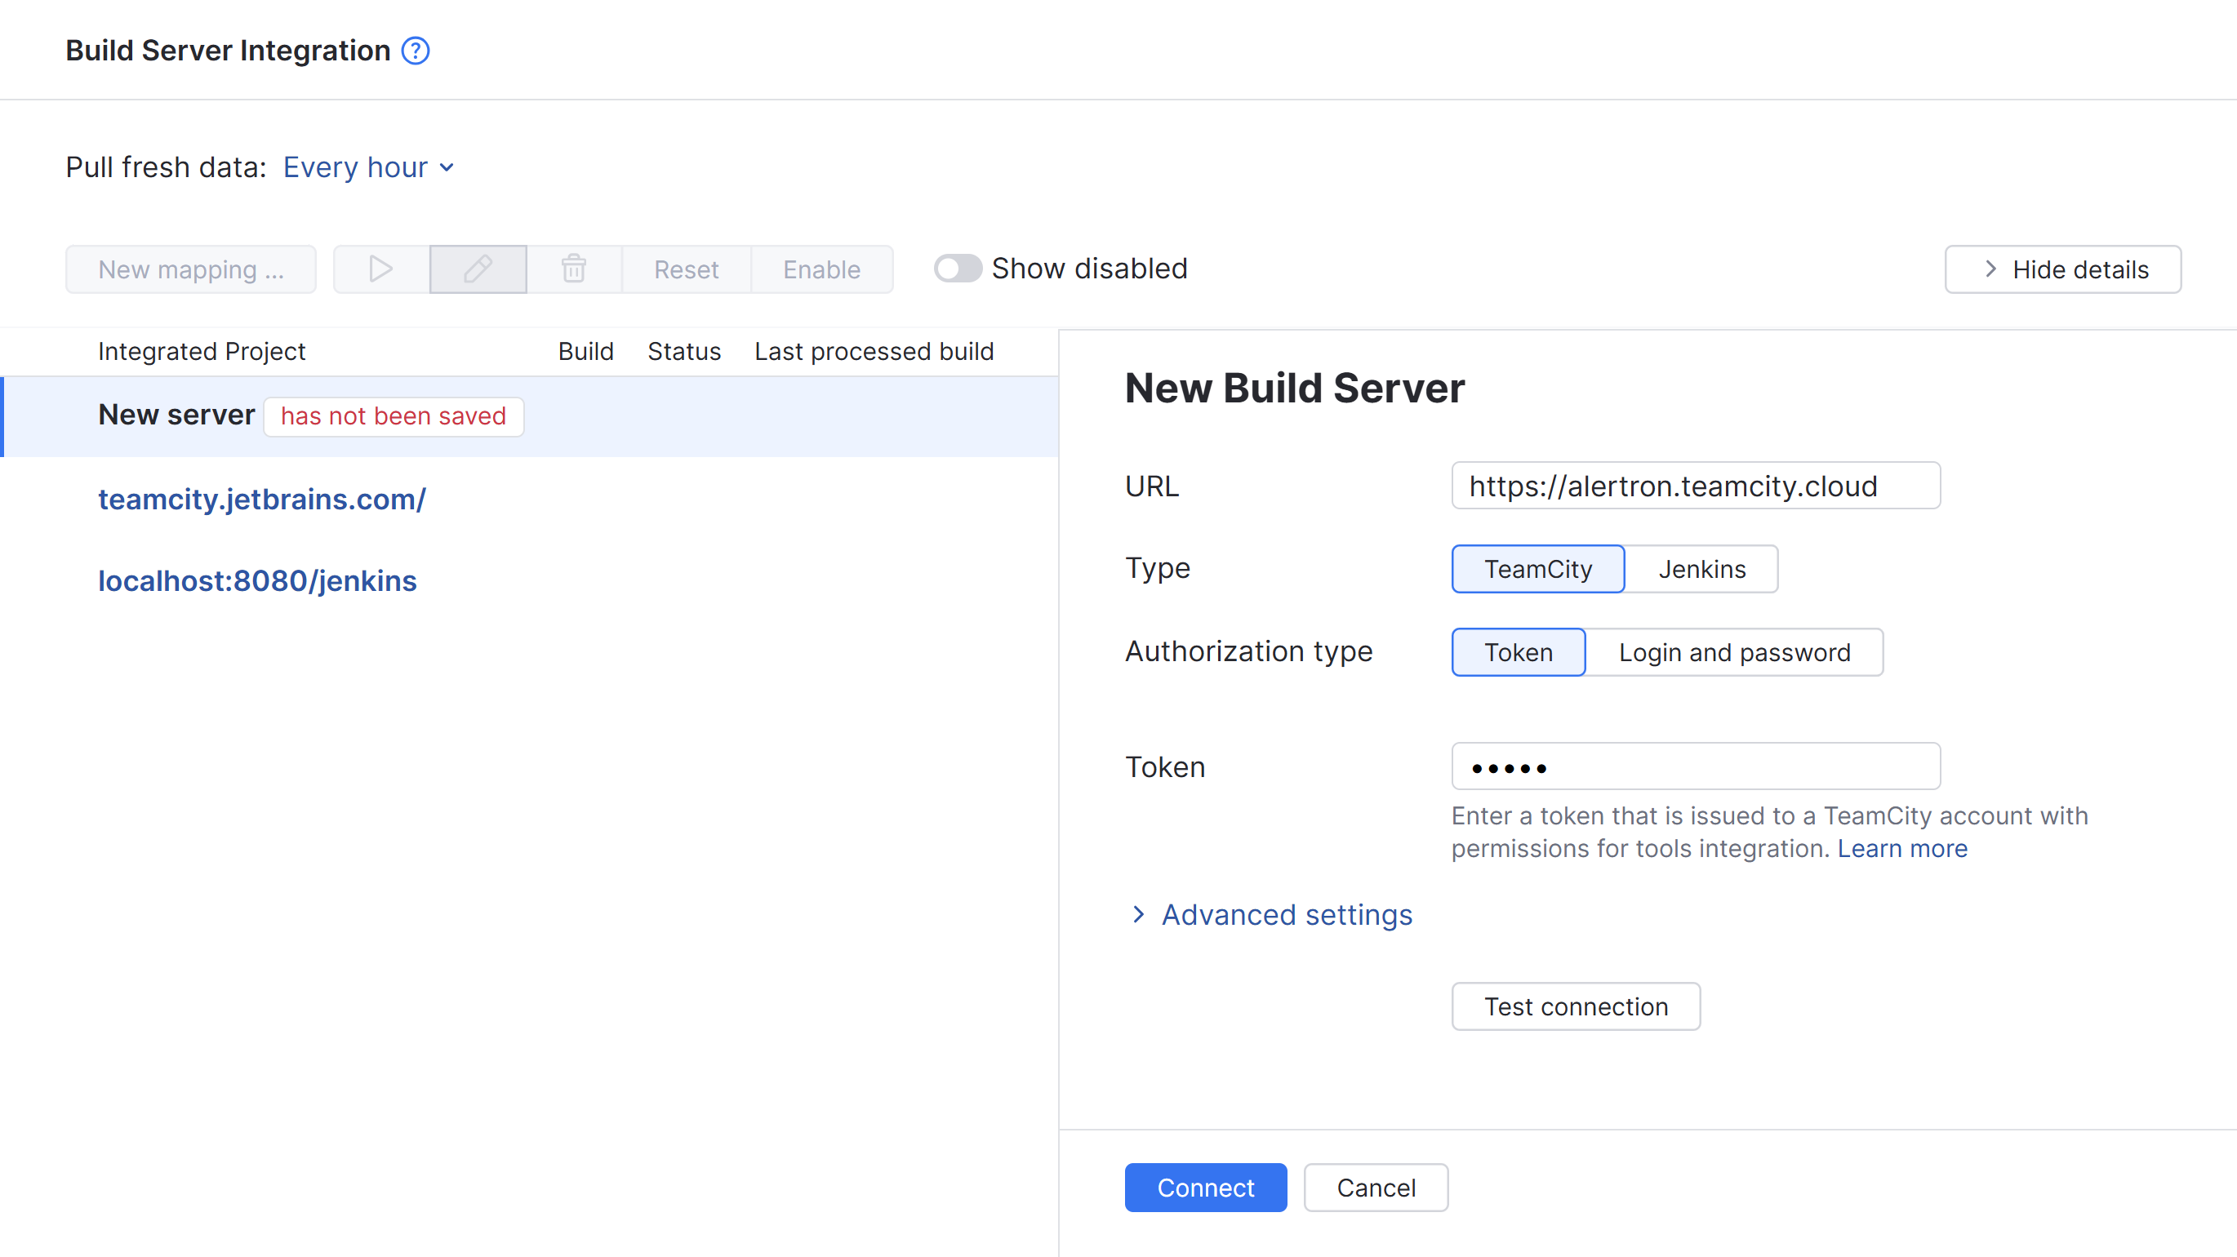Open Build Server Integration help icon
The width and height of the screenshot is (2237, 1257).
[x=415, y=51]
